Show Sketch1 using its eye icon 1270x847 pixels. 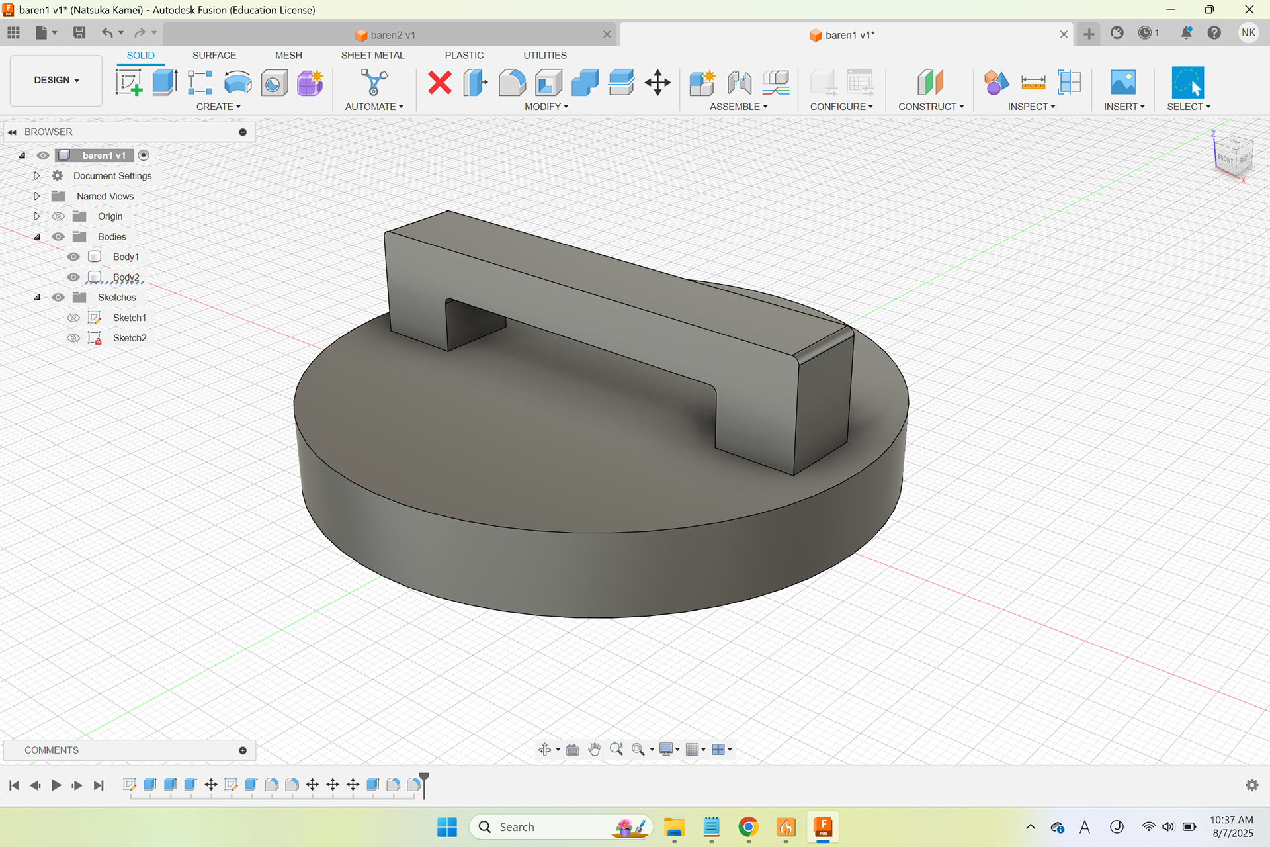(x=73, y=318)
